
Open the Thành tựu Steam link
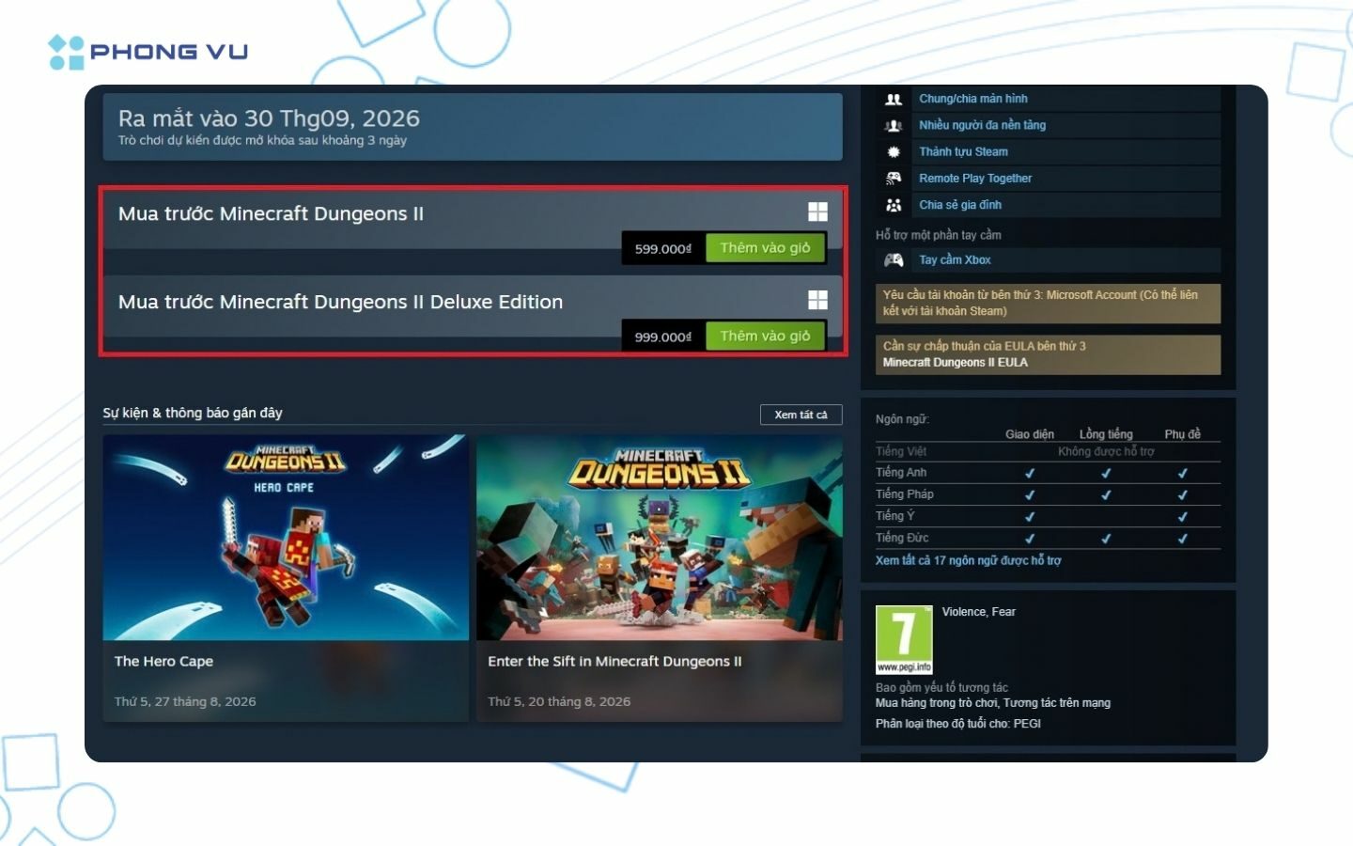click(963, 151)
